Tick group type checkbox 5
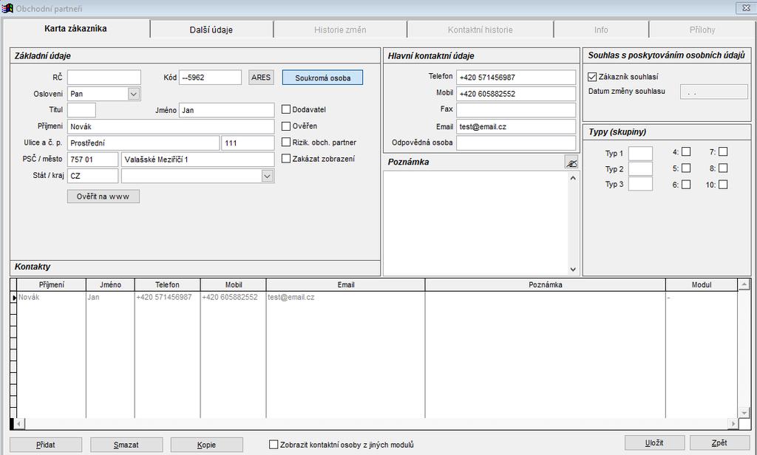 (x=685, y=168)
